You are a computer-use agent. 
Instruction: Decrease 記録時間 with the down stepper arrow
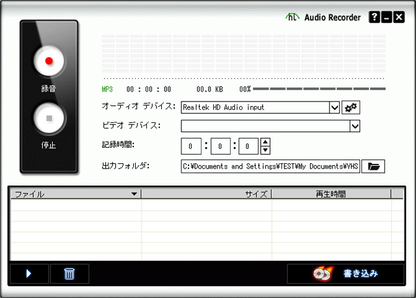[265, 150]
